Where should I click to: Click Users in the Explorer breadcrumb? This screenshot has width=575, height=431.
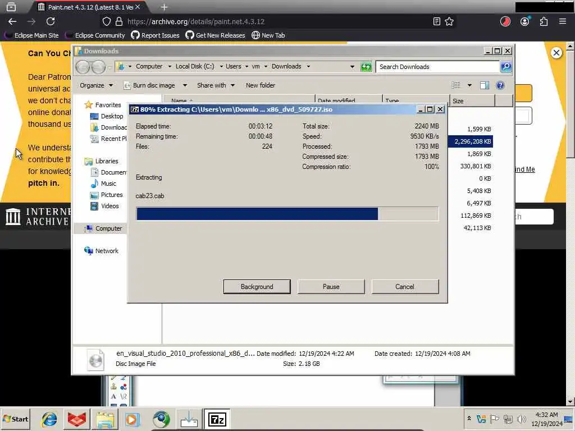pos(233,66)
